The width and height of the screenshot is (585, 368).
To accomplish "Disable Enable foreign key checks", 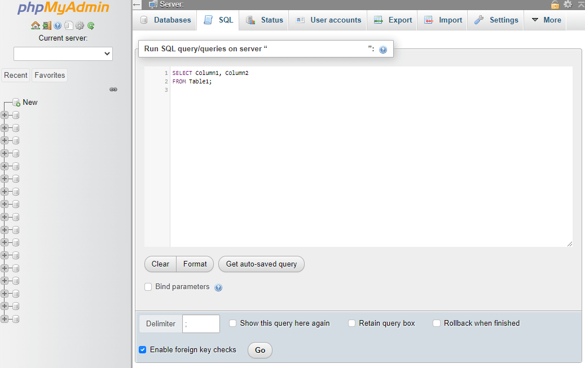I will 143,350.
